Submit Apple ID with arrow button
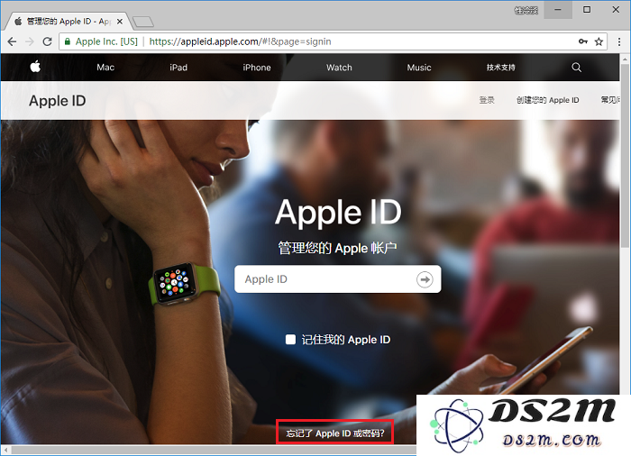This screenshot has height=456, width=631. tap(425, 278)
